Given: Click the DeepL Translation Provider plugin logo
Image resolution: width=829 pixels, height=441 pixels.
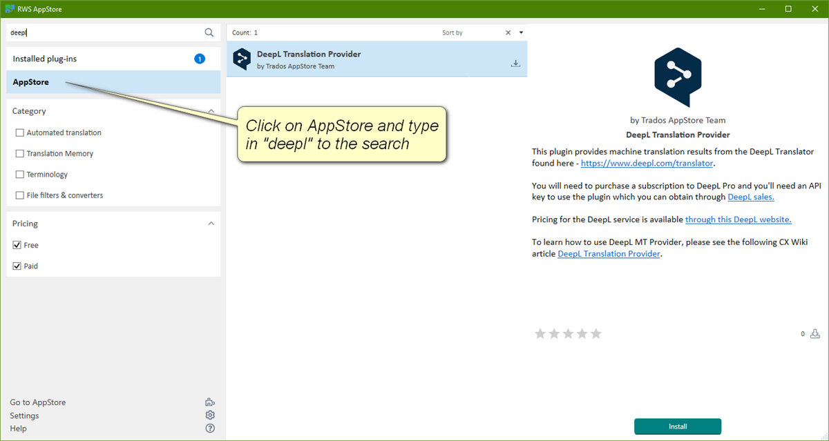Looking at the screenshot, I should click(x=678, y=78).
